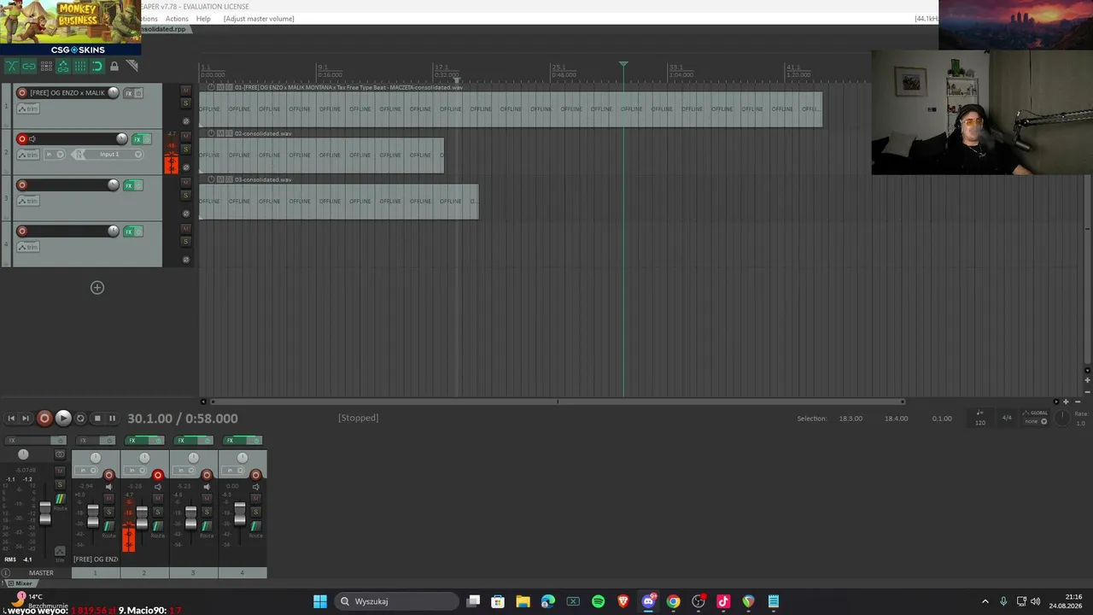This screenshot has width=1093, height=615.
Task: Mute track 1 in the track panel
Action: click(x=186, y=91)
